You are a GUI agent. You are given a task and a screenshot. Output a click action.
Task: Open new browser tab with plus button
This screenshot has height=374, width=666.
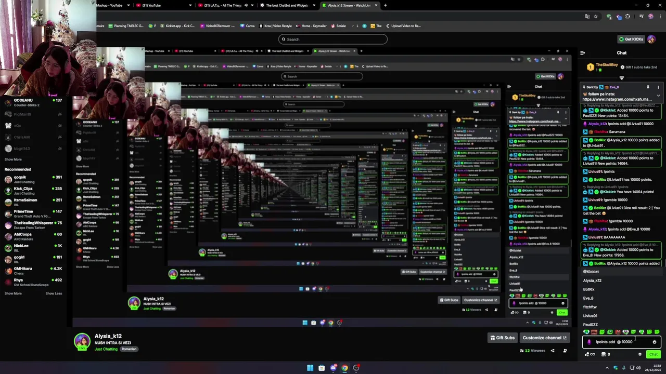tap(385, 5)
